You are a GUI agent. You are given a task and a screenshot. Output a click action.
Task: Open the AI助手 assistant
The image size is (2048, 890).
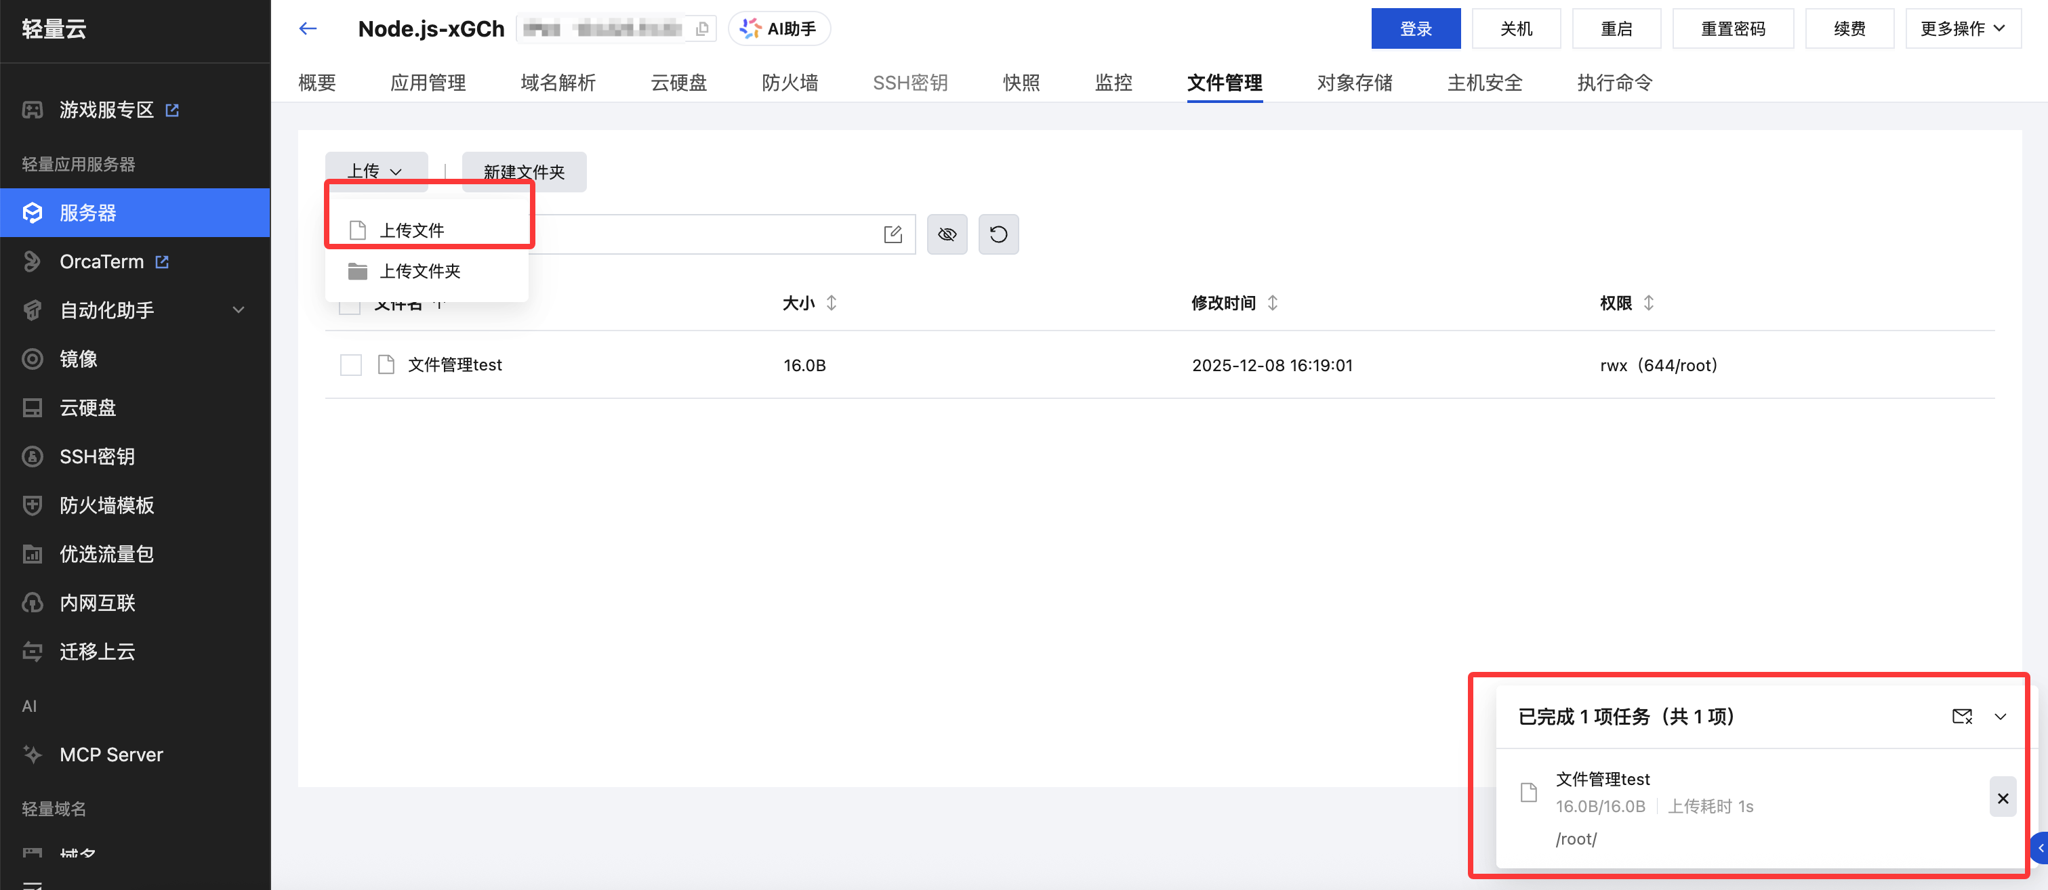pos(779,28)
